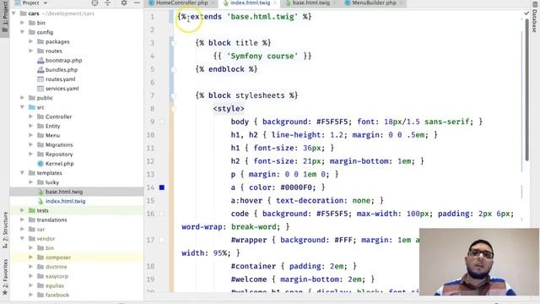Fold the block stylesheets region on line 7
The height and width of the screenshot is (304, 540).
coord(173,95)
